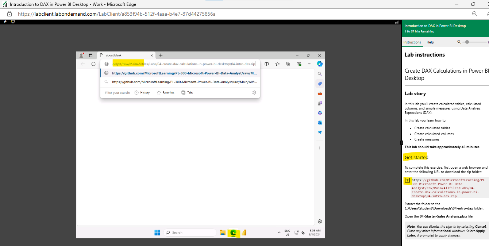489x246 pixels.
Task: Filter search suggestions by Tabs
Action: tap(187, 92)
